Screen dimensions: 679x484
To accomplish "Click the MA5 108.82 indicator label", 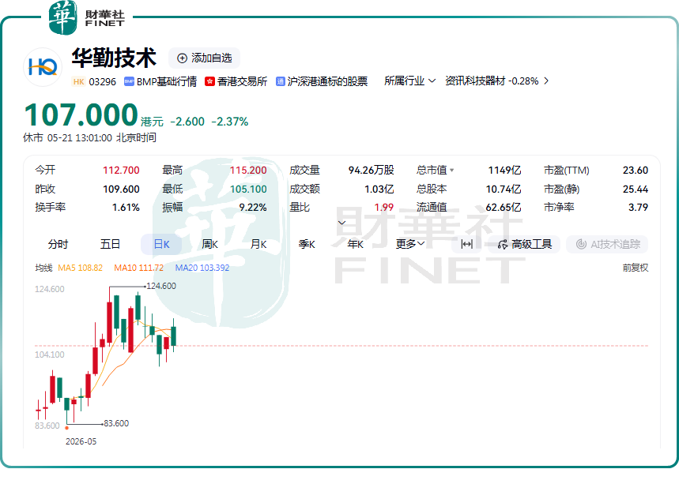I will tap(80, 268).
